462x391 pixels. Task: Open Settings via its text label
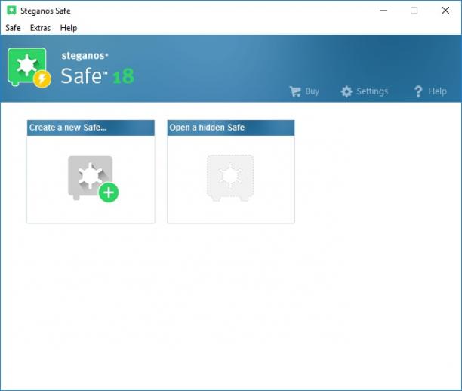point(372,91)
